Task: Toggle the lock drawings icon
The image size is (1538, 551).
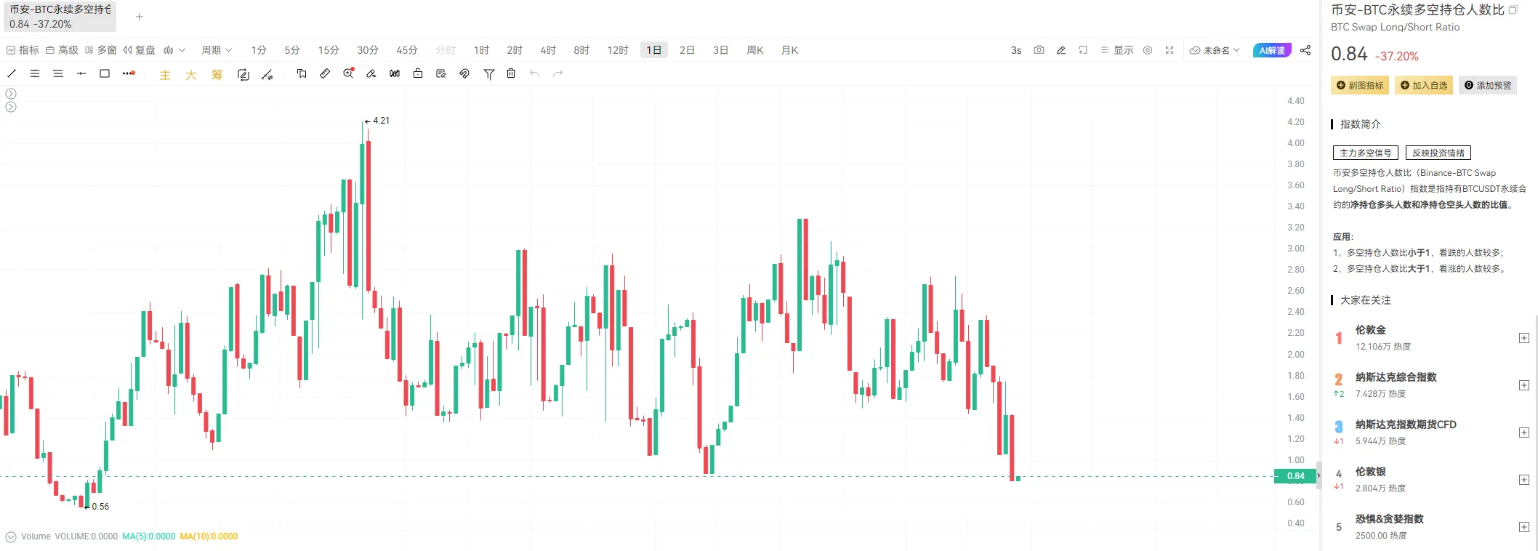Action: coord(418,73)
